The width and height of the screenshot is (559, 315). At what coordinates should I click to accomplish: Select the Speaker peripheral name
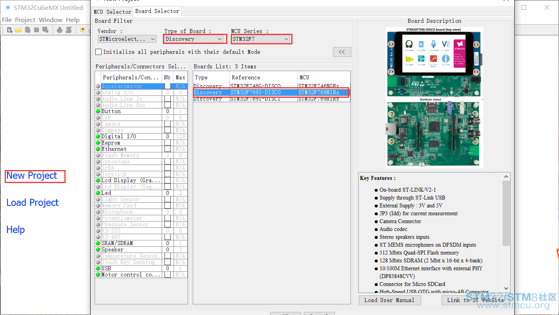click(x=113, y=250)
